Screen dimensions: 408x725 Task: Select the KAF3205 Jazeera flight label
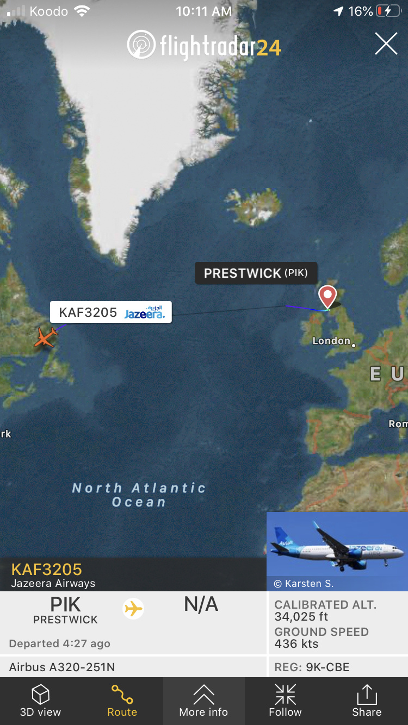111,312
